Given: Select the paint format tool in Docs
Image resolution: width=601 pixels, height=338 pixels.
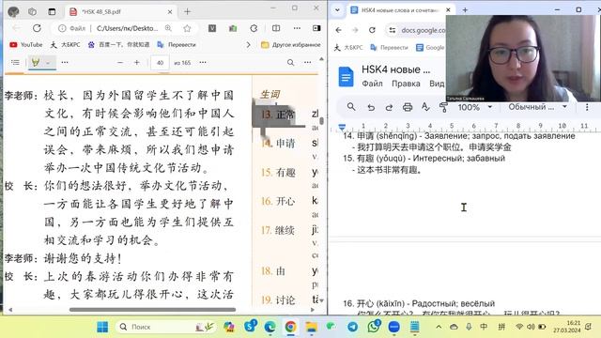Looking at the screenshot, I should click(443, 107).
